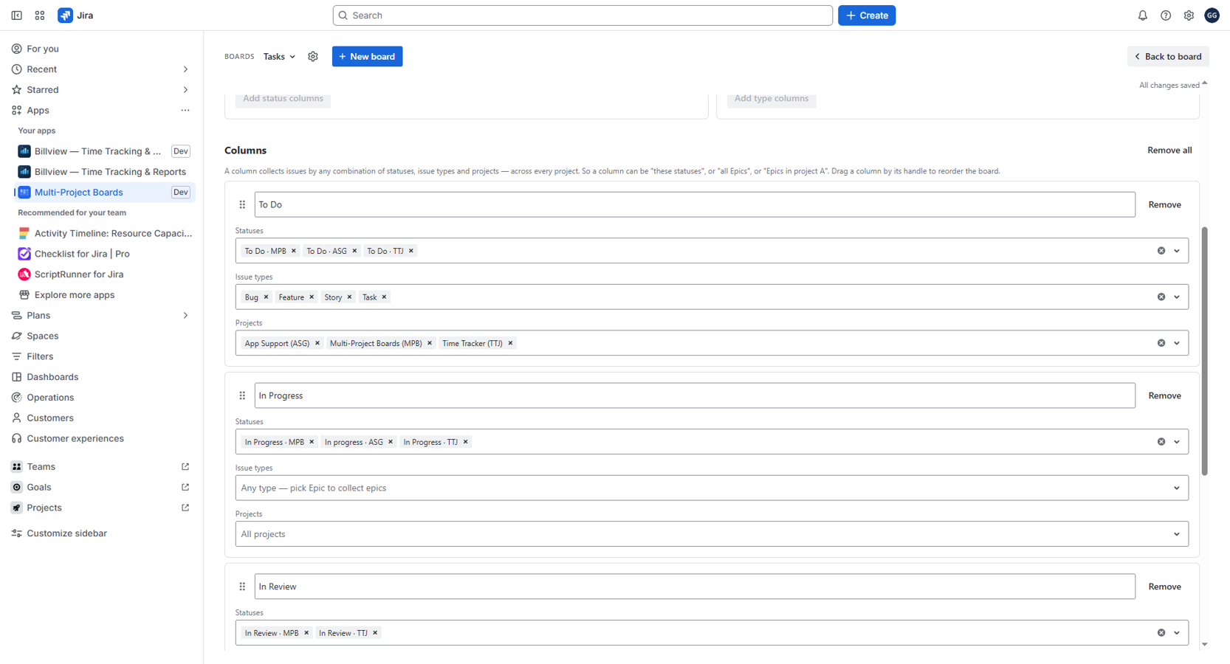The height and width of the screenshot is (664, 1230).
Task: Clear all To Do column projects
Action: 1161,343
